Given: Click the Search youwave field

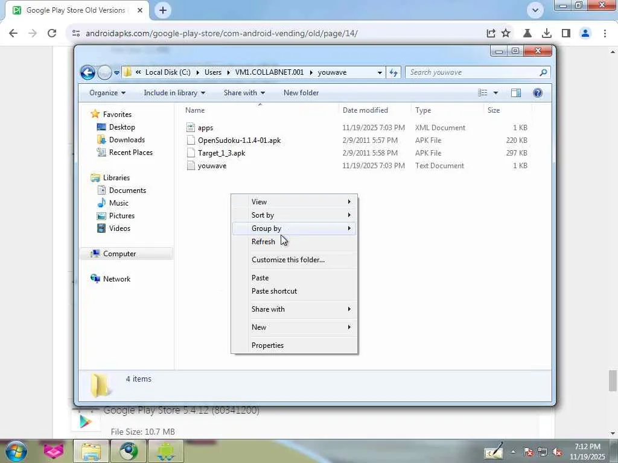Looking at the screenshot, I should point(477,72).
